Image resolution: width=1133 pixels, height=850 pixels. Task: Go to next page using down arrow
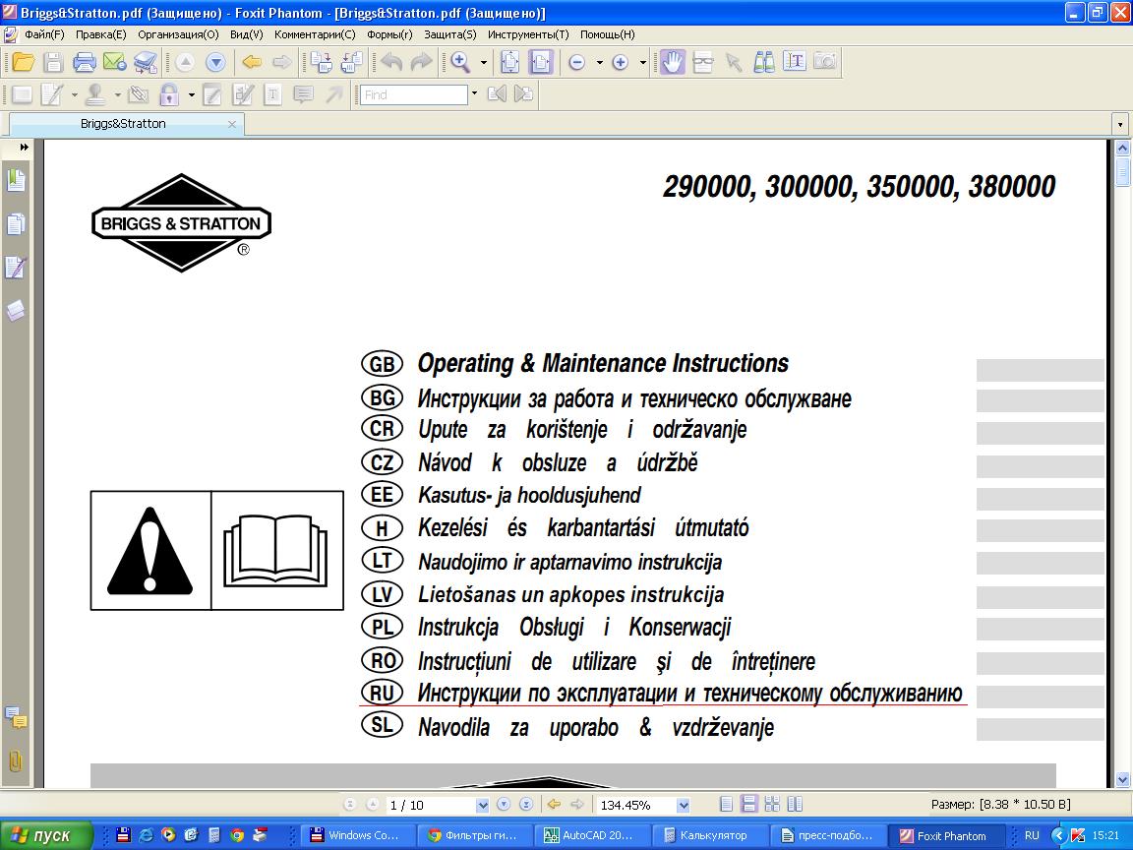click(x=504, y=805)
